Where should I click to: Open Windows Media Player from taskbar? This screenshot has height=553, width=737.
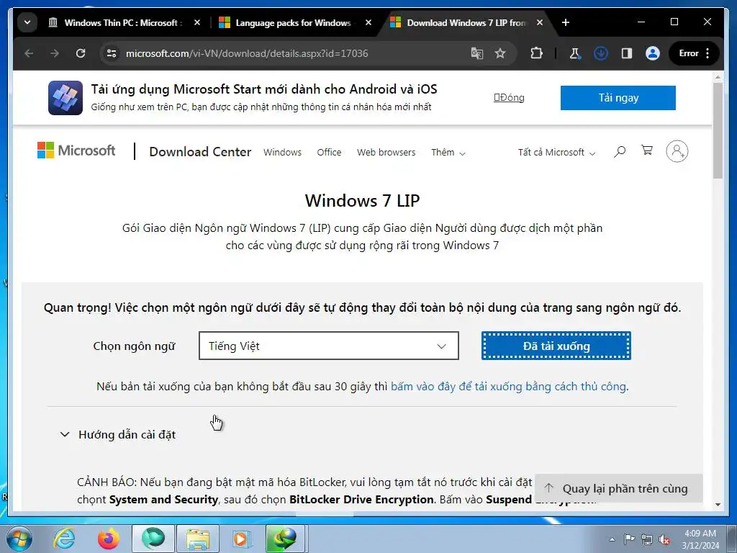[x=243, y=539]
